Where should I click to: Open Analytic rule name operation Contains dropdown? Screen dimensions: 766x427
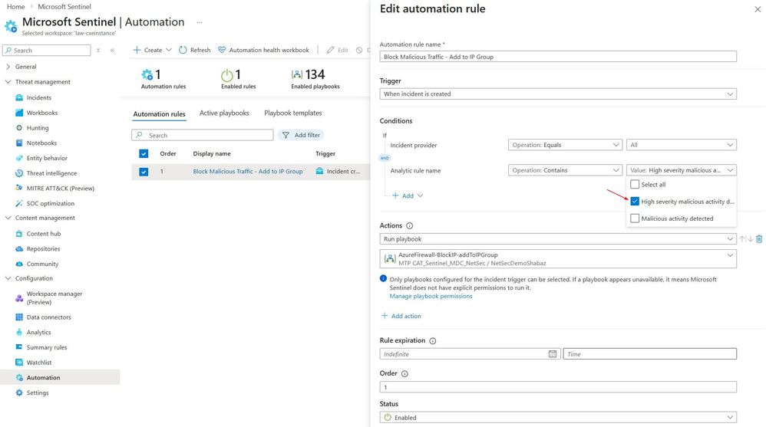[x=565, y=170]
